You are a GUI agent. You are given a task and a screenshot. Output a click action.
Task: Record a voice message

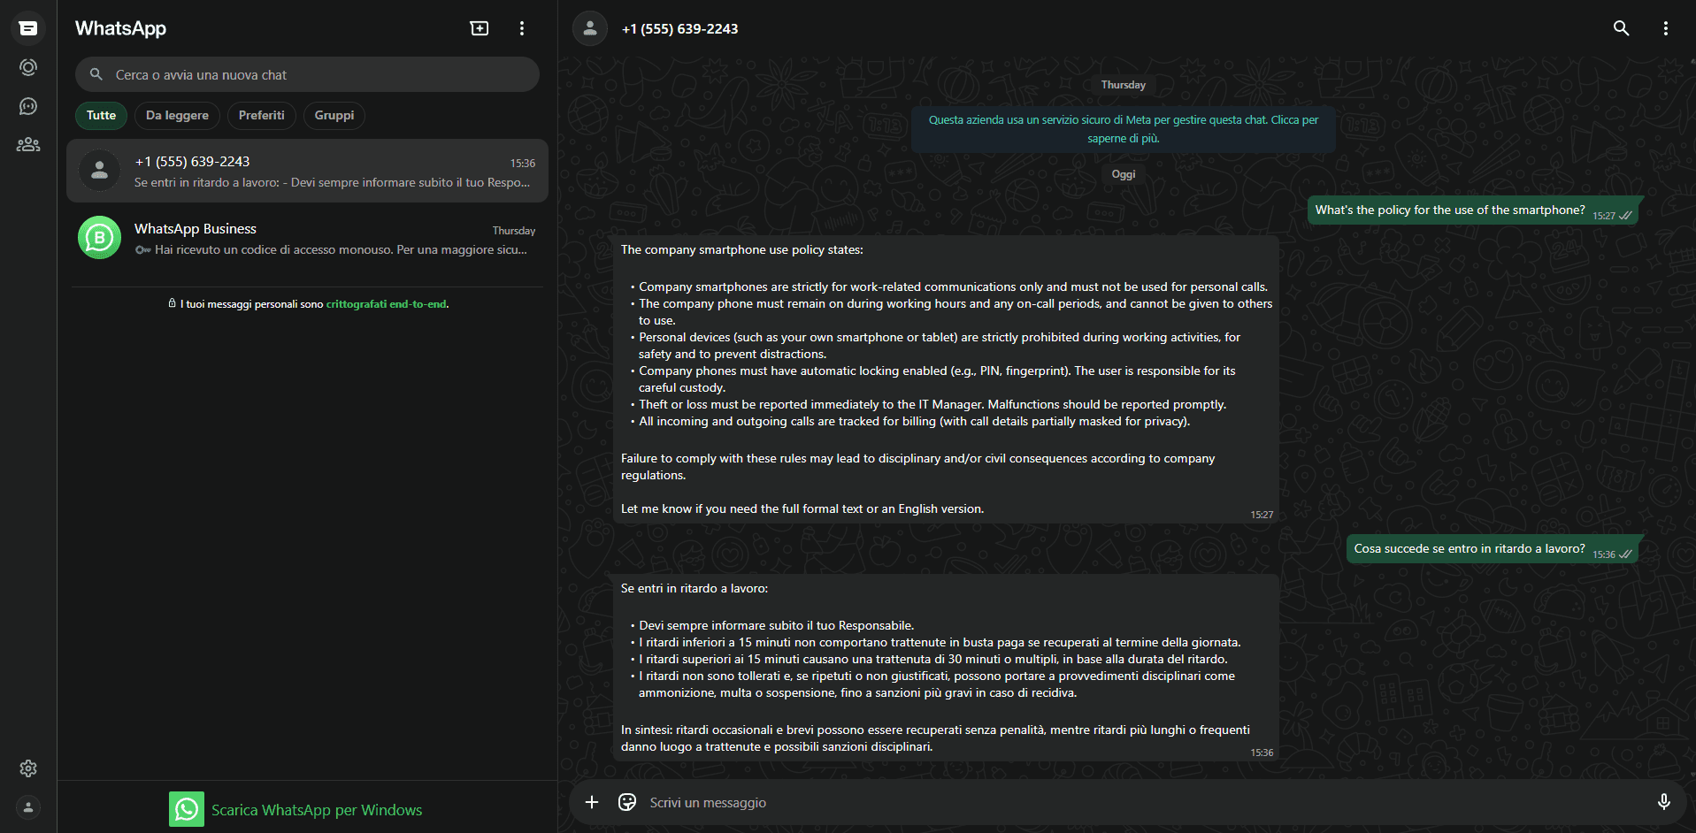[x=1664, y=801]
